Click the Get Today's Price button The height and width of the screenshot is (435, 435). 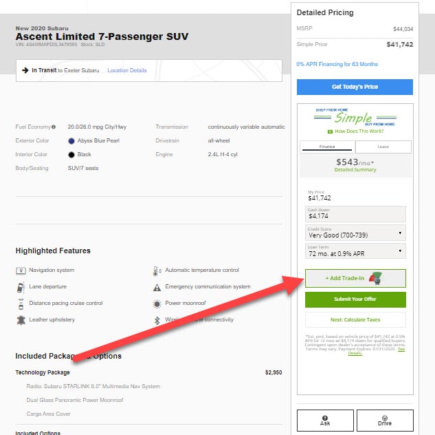point(355,87)
